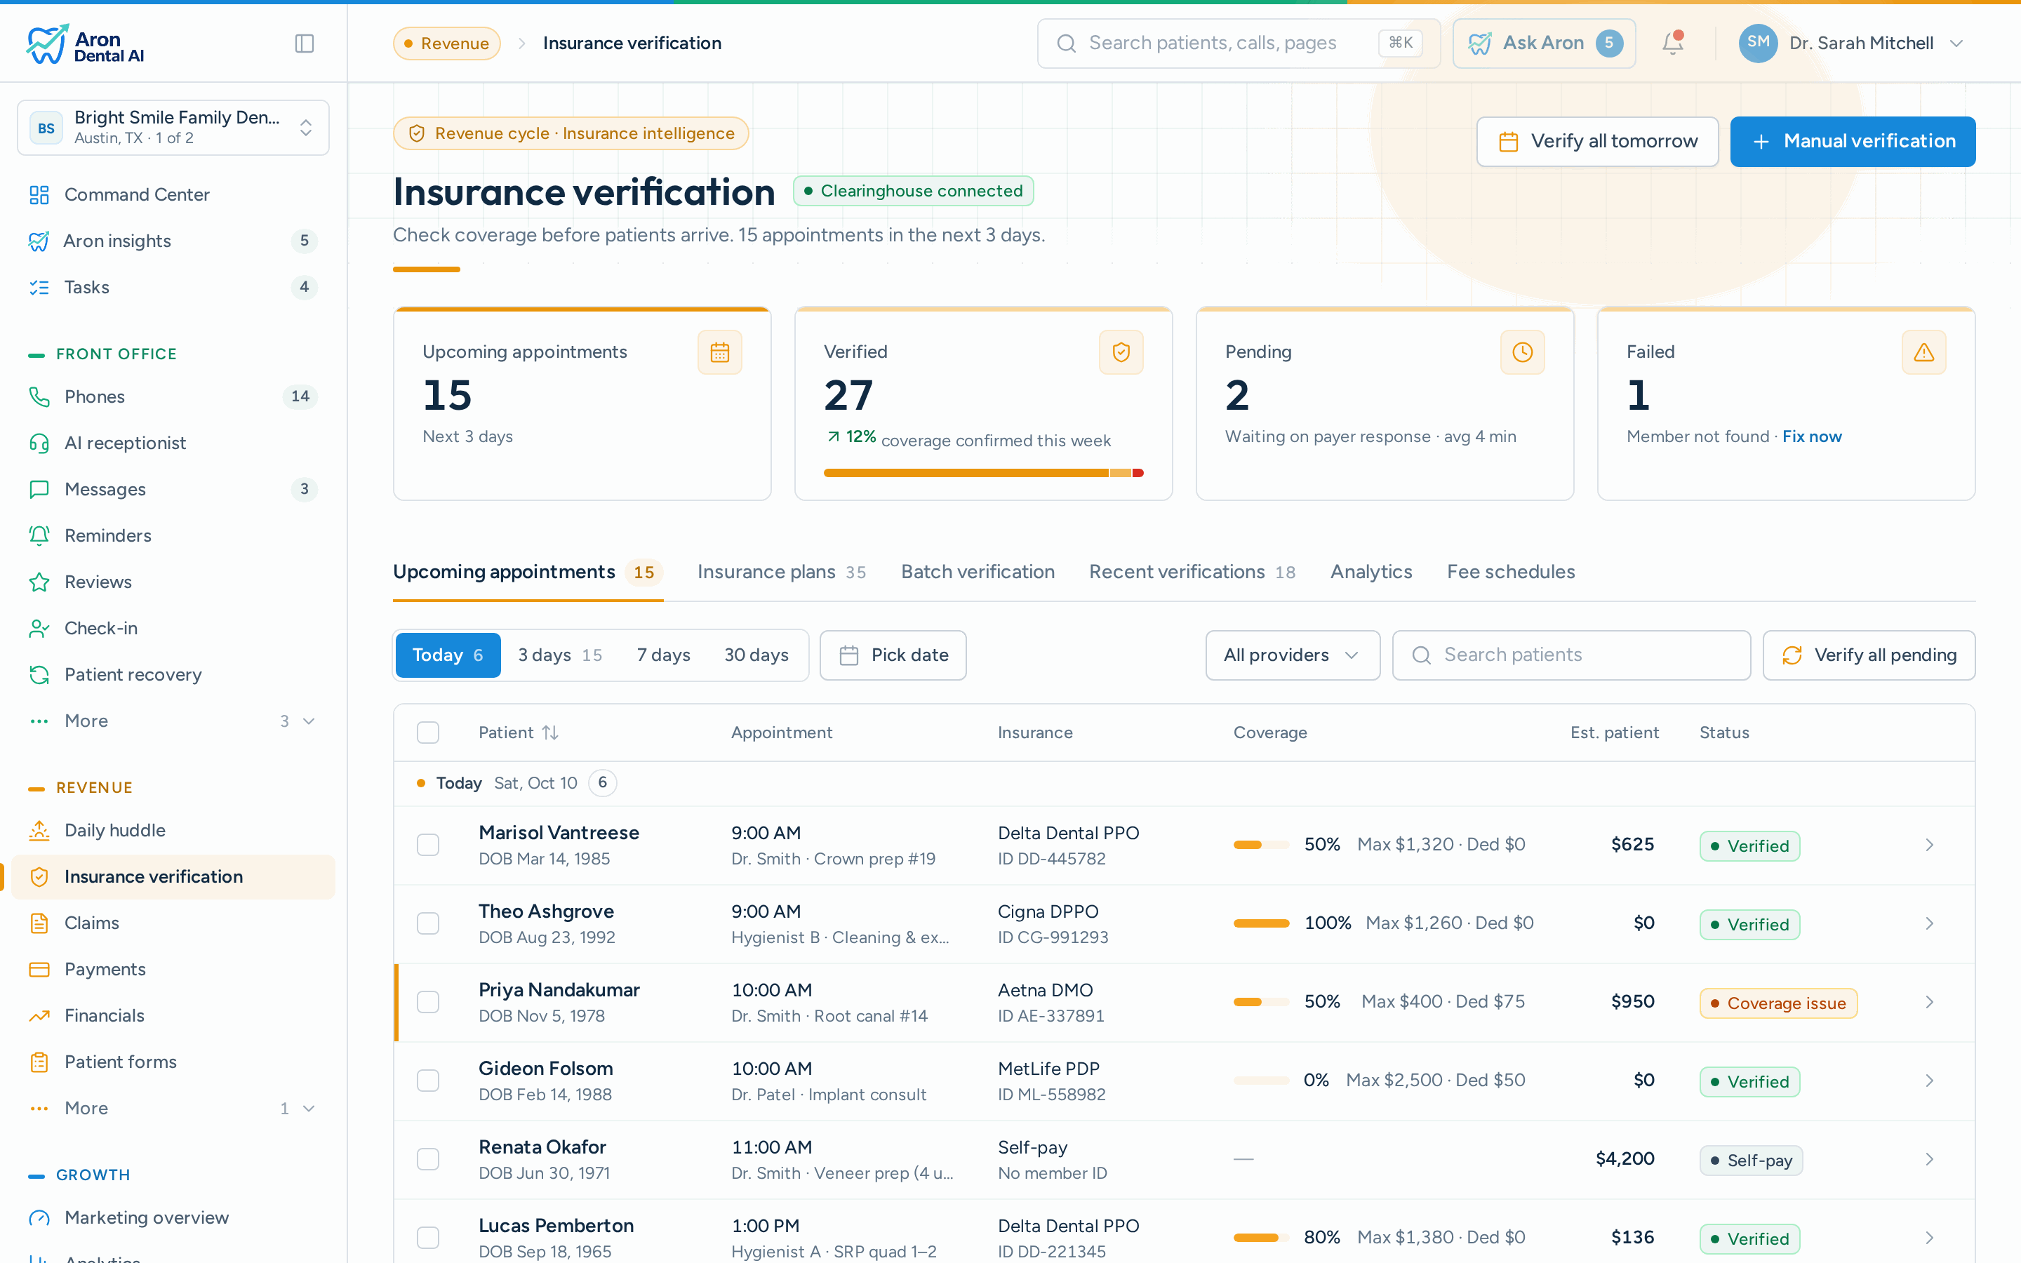Open Ask Aron assistant

1543,44
